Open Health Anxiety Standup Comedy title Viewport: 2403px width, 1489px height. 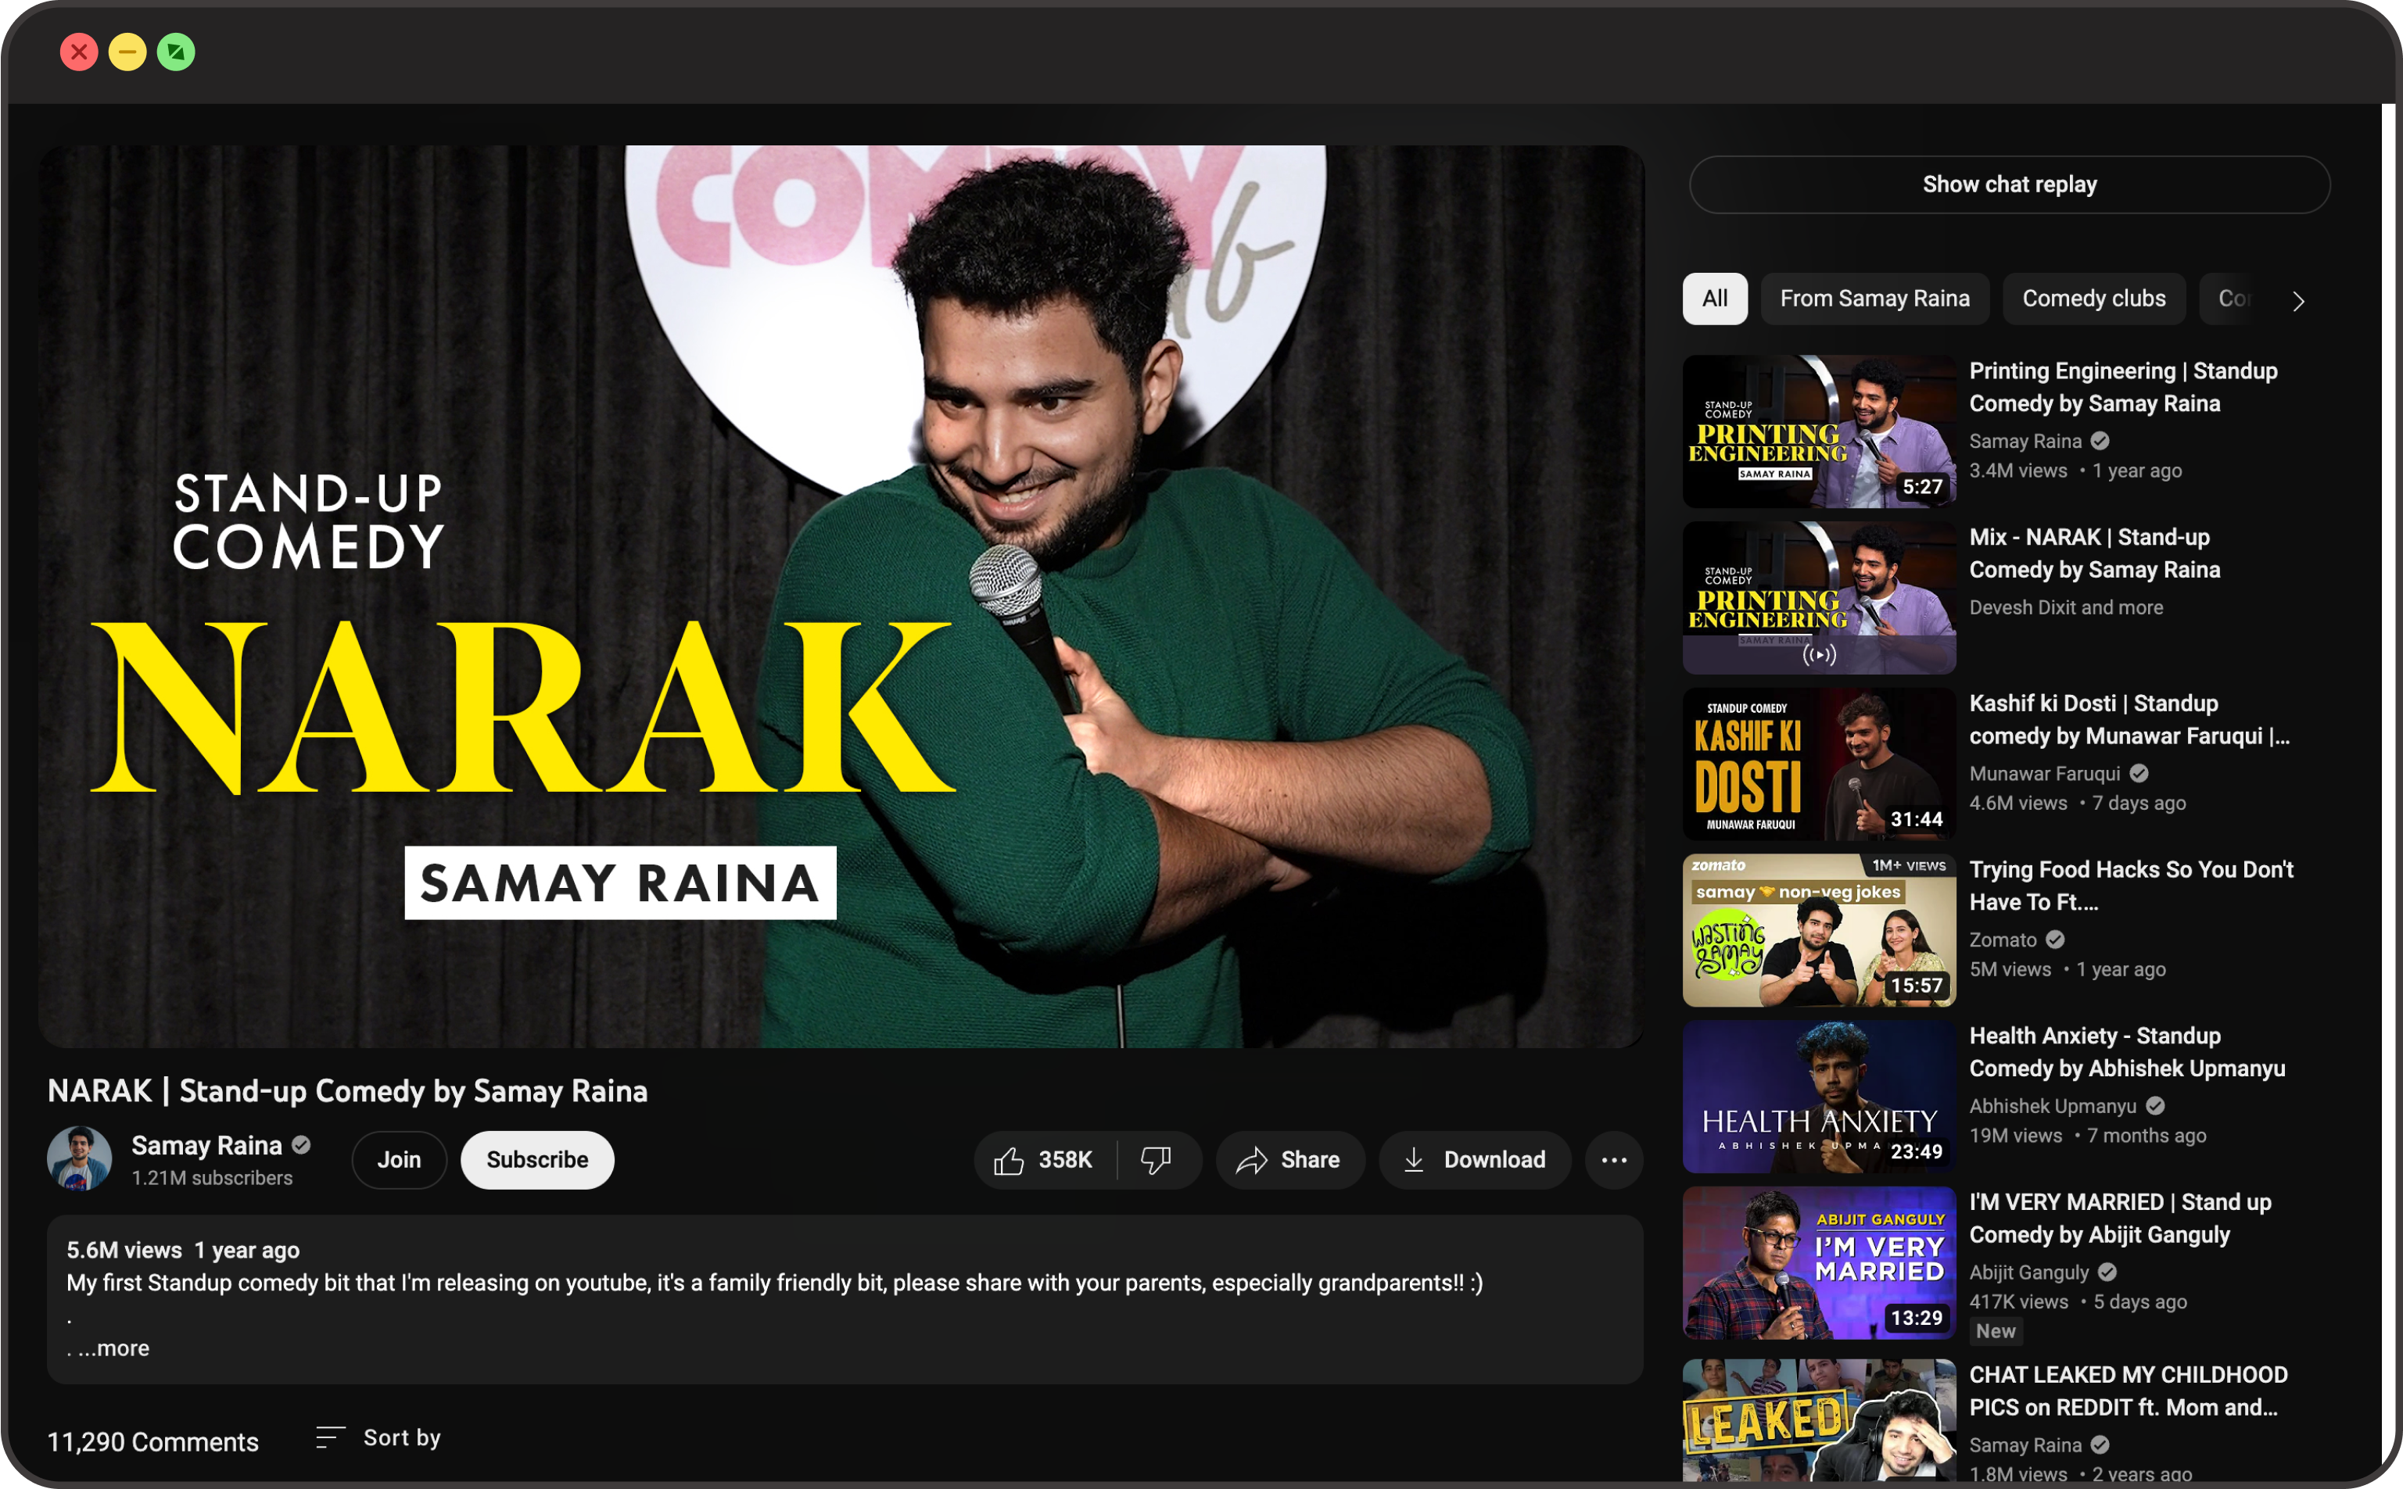click(x=2127, y=1053)
